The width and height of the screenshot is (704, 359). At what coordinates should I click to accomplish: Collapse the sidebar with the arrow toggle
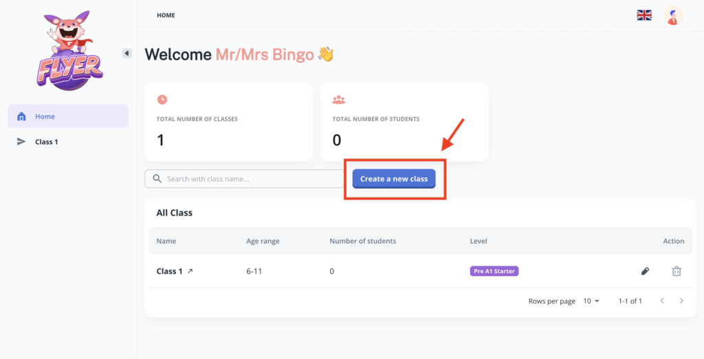click(127, 53)
